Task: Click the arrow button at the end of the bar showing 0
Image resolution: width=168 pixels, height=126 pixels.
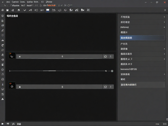Action: (111, 87)
